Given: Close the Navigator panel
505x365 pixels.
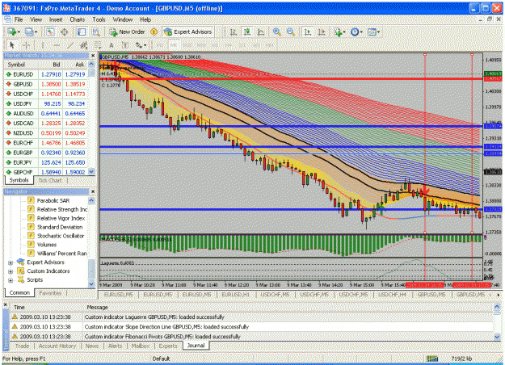Looking at the screenshot, I should click(93, 192).
